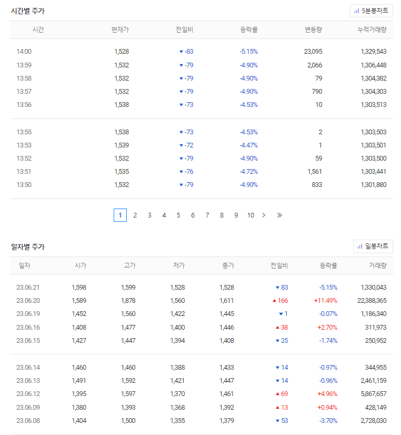
Task: Go to page 3
Action: tap(149, 215)
